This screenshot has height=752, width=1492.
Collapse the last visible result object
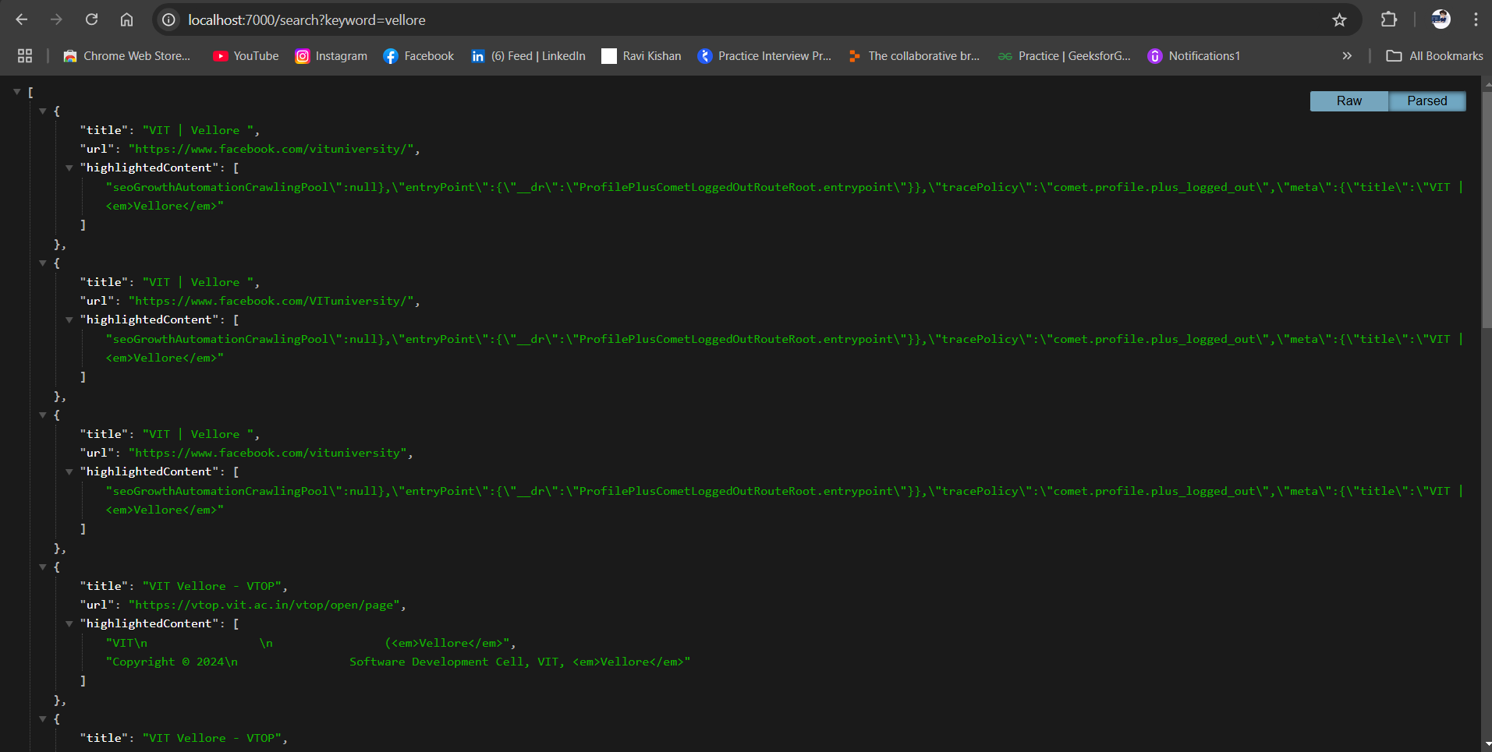tap(43, 719)
